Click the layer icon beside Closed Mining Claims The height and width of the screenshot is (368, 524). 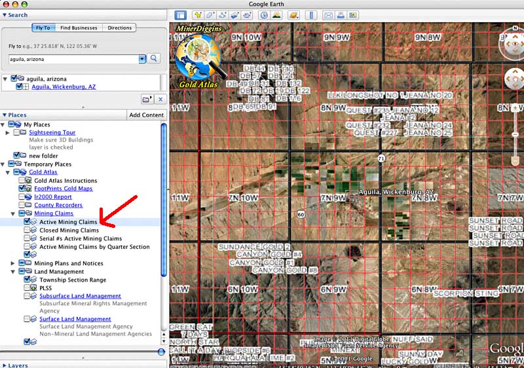click(x=33, y=230)
